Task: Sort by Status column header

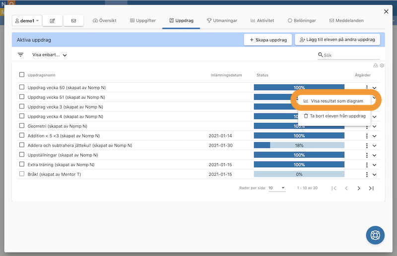Action: tap(263, 75)
